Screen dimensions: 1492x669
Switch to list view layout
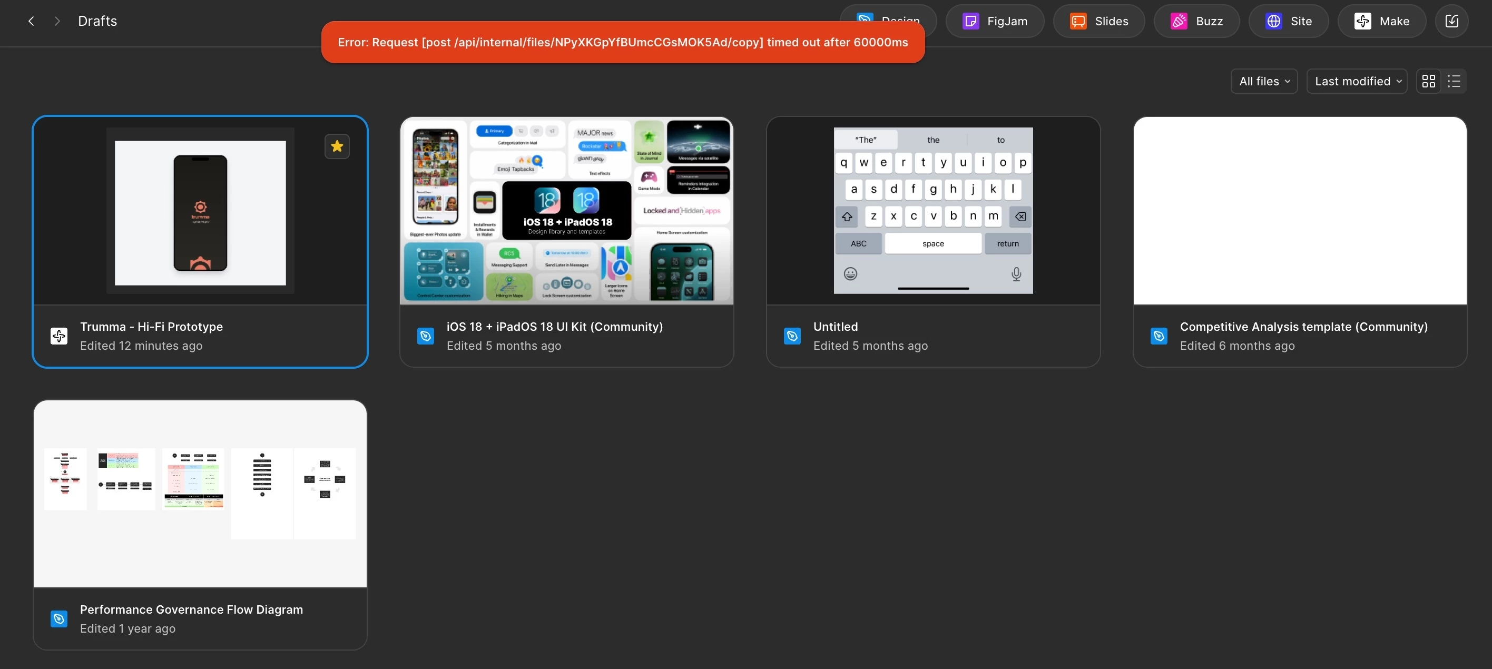click(x=1454, y=81)
